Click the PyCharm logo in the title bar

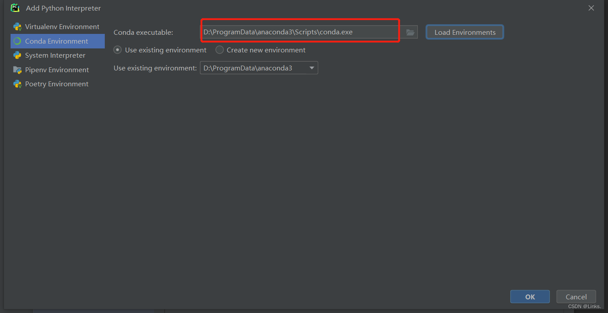pos(15,7)
